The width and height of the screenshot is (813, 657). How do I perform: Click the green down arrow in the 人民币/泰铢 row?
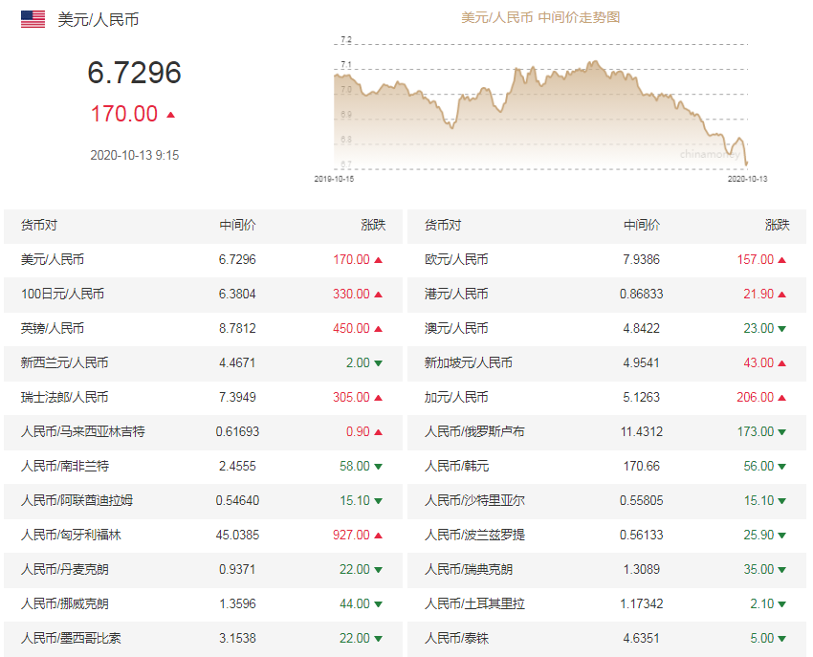pos(782,639)
